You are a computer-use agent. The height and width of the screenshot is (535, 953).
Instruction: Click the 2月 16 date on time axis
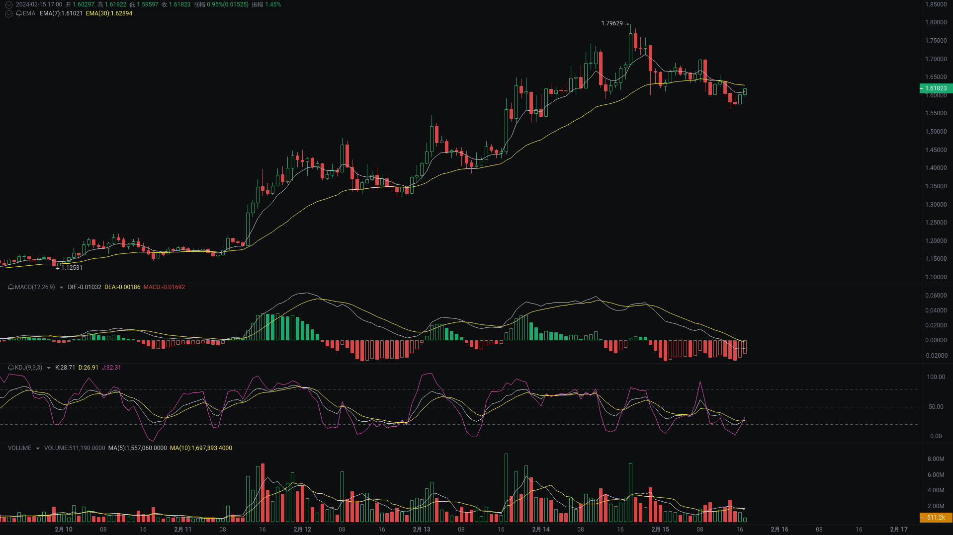pos(780,530)
